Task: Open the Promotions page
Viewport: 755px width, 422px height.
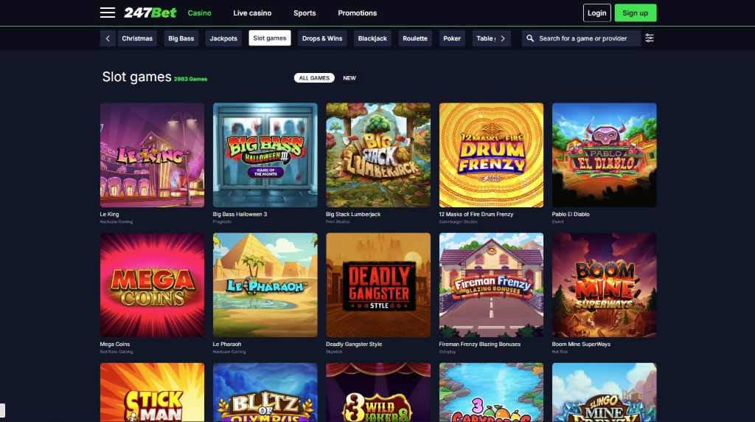Action: pos(358,13)
